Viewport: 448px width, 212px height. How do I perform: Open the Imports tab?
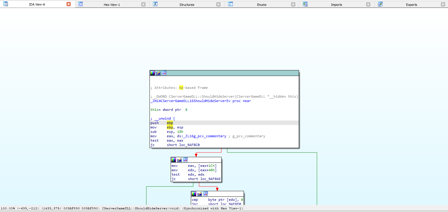coord(337,4)
